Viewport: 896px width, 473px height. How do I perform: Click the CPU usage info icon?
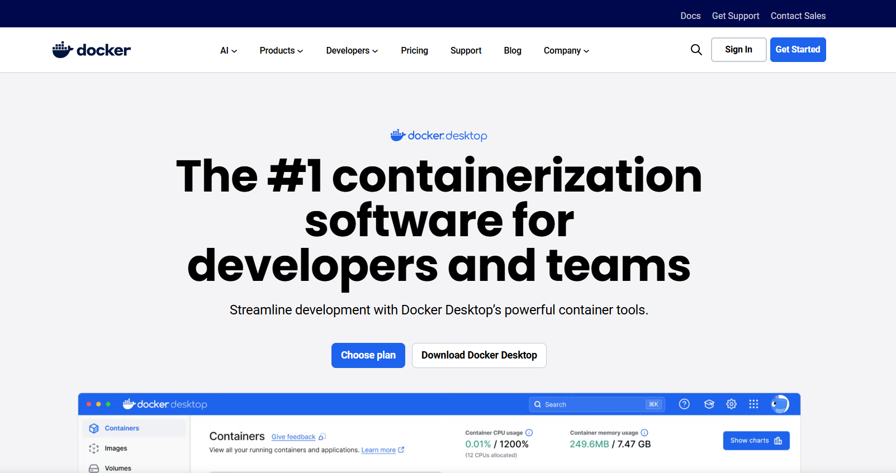tap(529, 433)
